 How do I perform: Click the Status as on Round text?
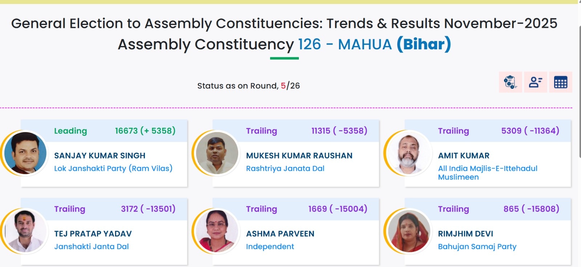click(238, 86)
